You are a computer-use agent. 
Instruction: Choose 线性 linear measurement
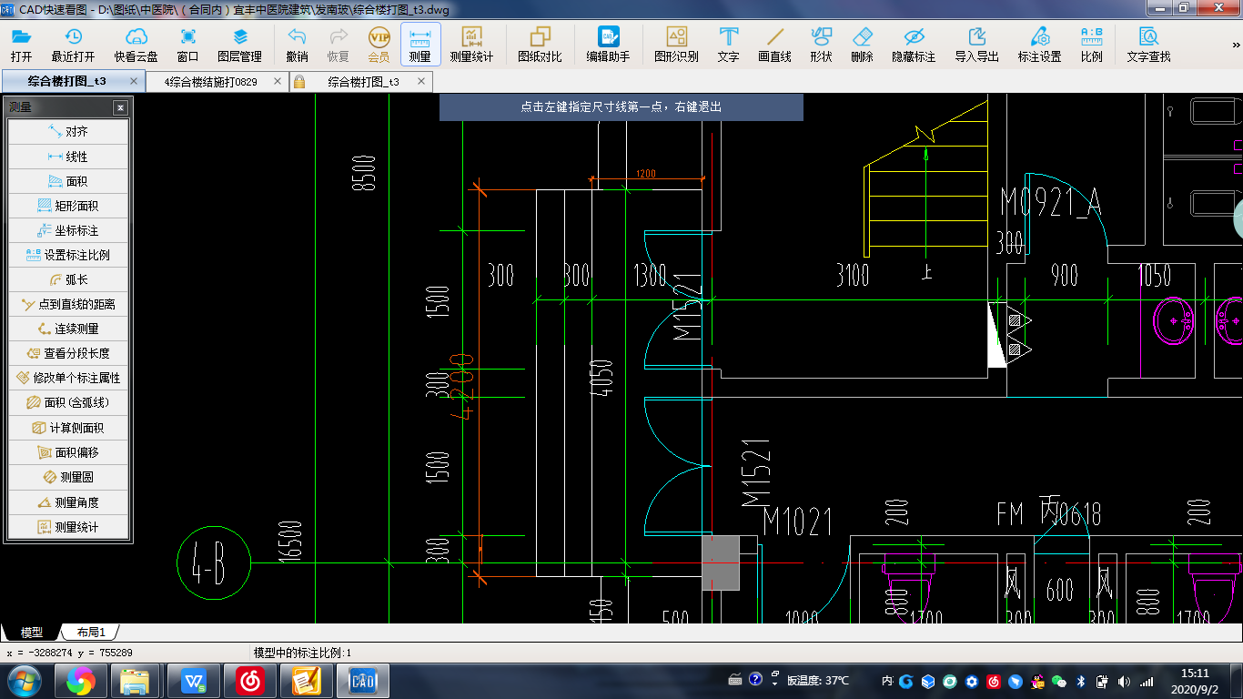click(x=68, y=157)
